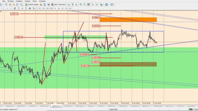Switch to the GBPUSD,H1 chart tab
The width and height of the screenshot is (198, 111).
[x=21, y=106]
